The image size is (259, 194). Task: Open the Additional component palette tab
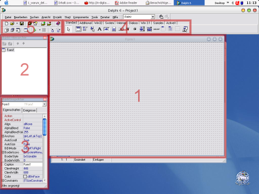point(85,23)
